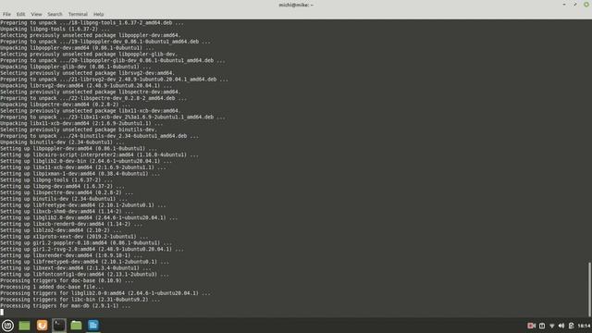The image size is (592, 333).
Task: Click 'Setting up libfontconfig1-dev:amd64' line
Action: 84,275
